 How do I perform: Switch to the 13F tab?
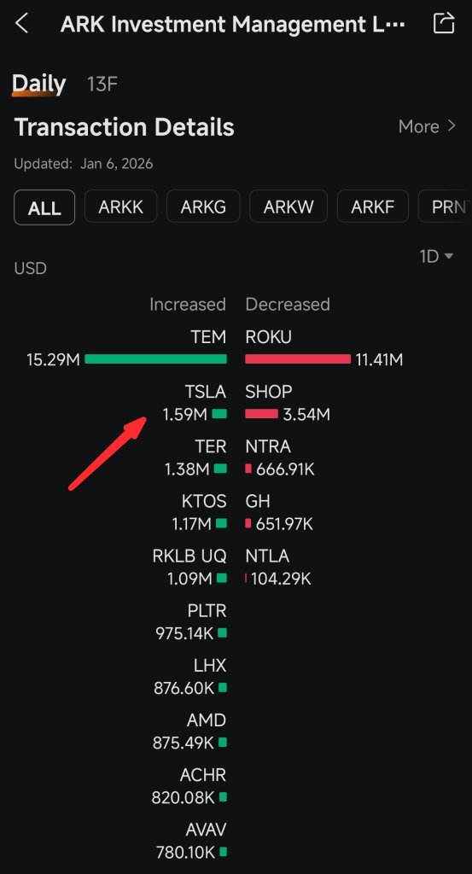102,84
